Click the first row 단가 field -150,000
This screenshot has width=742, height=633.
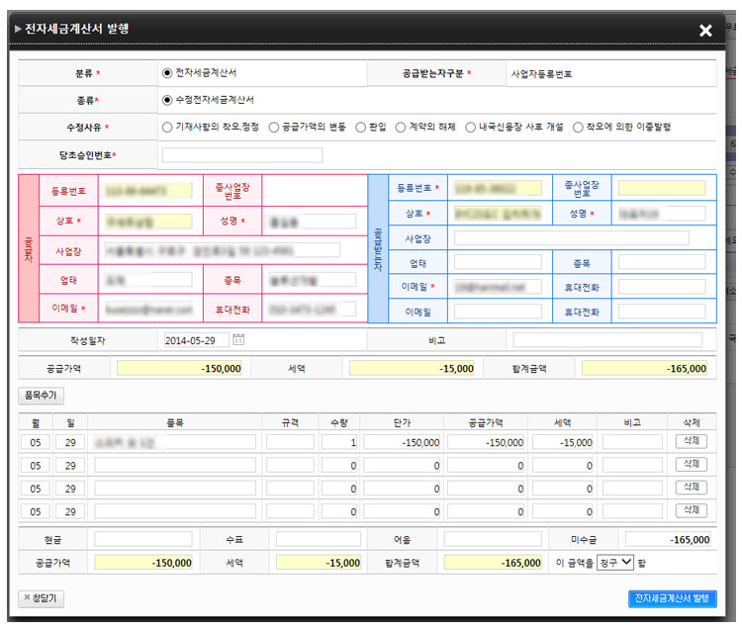click(x=402, y=442)
